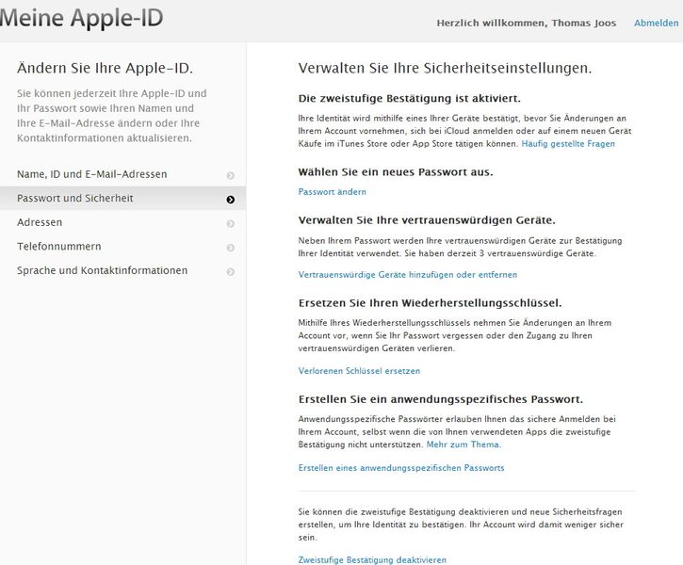
Task: Click Meine Apple-ID page title
Action: click(81, 18)
